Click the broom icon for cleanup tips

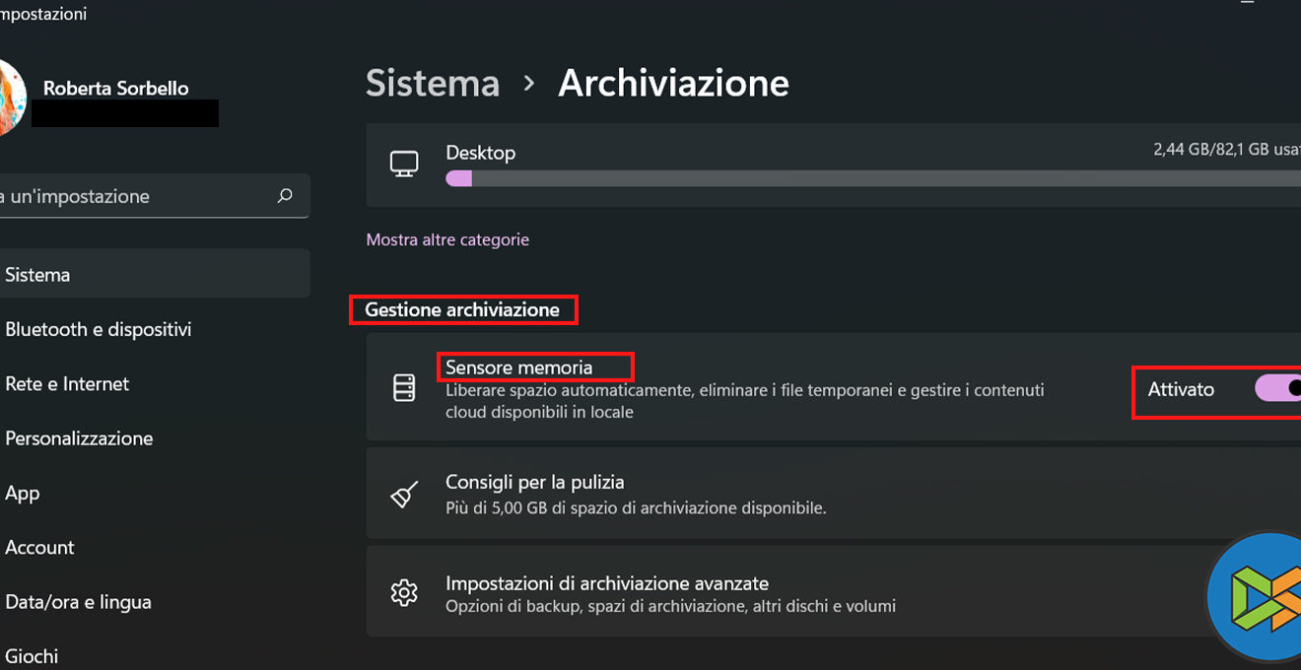pyautogui.click(x=404, y=495)
